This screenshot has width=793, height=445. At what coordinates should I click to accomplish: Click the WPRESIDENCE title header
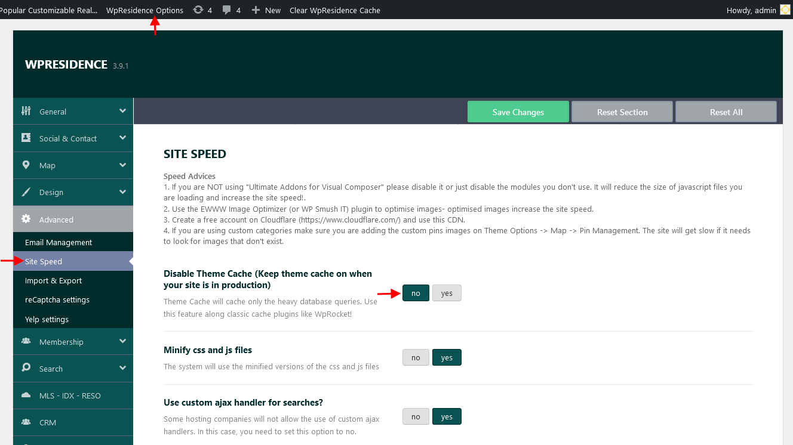66,64
